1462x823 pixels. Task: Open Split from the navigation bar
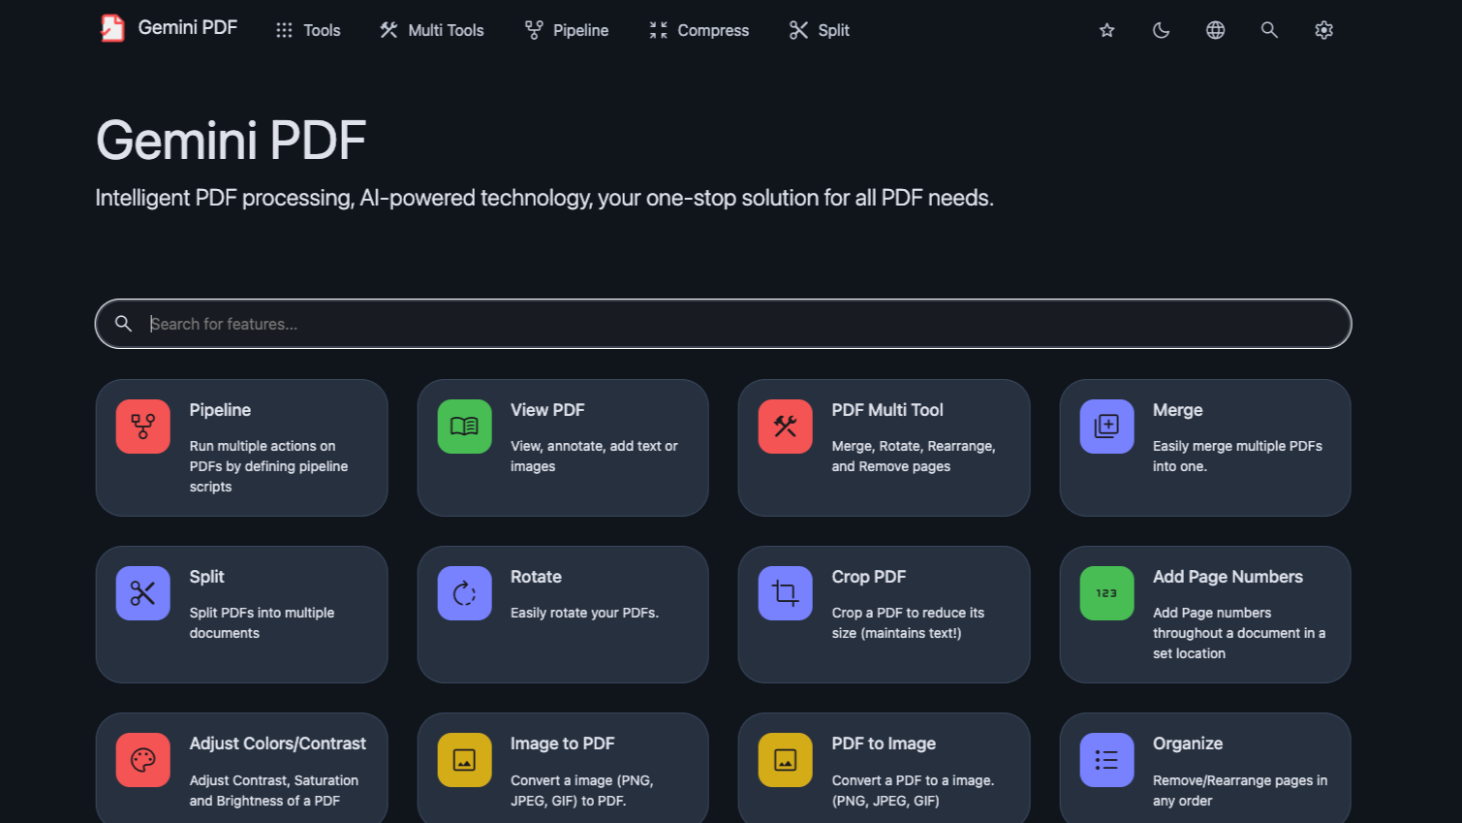coord(819,30)
